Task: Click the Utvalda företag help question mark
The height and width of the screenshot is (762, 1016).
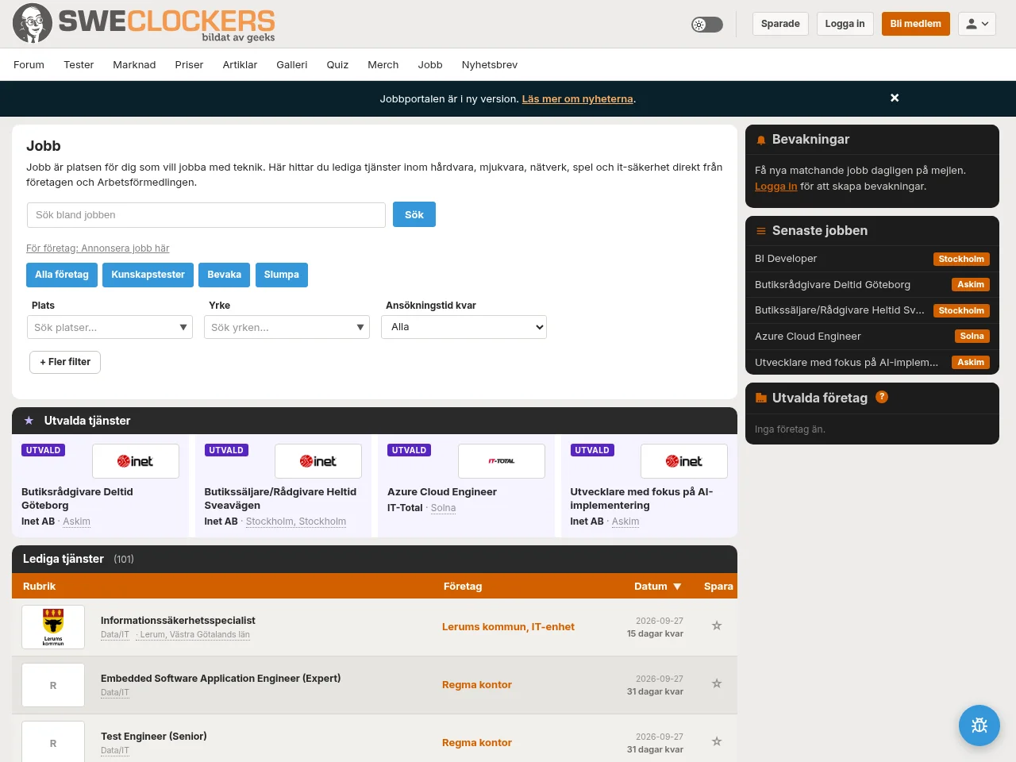Action: [x=882, y=397]
